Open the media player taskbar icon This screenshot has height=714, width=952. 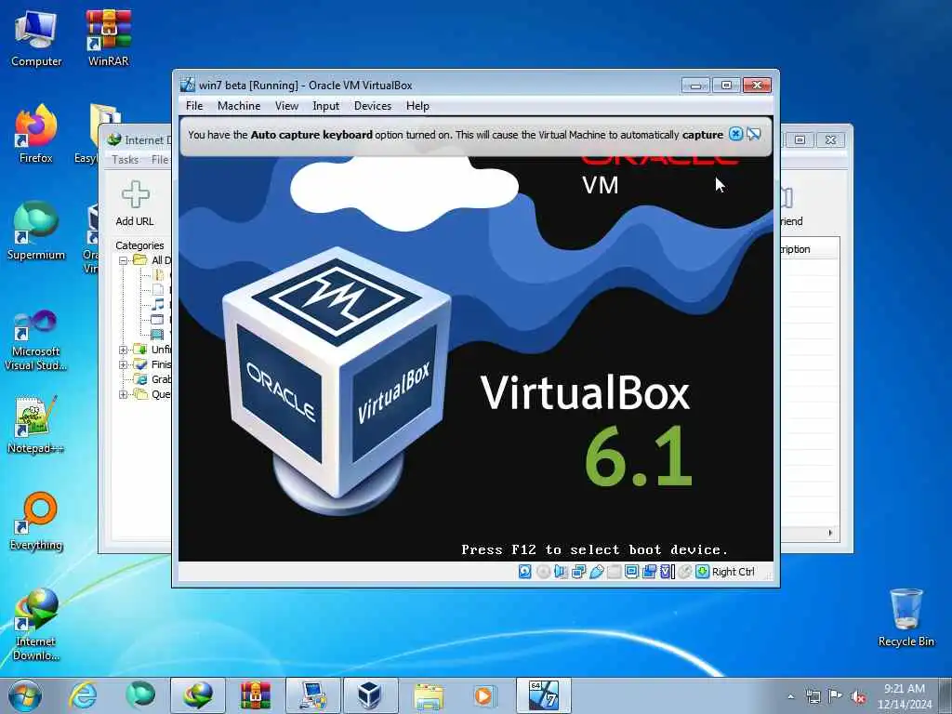click(484, 695)
